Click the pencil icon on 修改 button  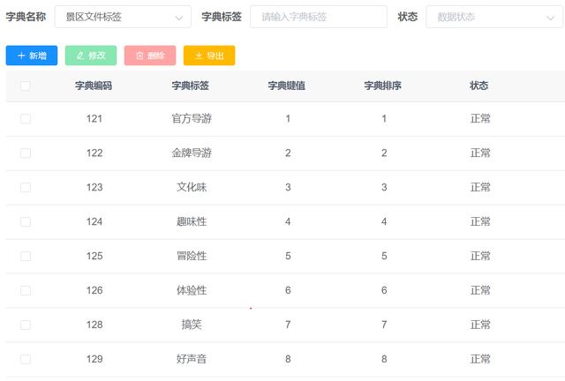click(x=80, y=56)
